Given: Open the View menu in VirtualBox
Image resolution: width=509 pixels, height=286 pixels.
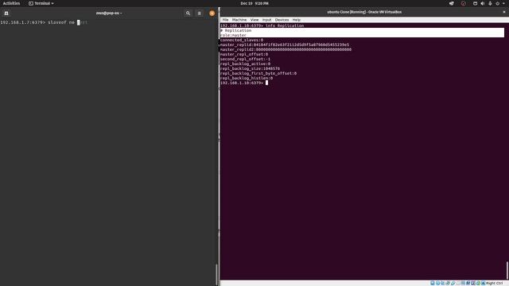Looking at the screenshot, I should click(x=254, y=20).
